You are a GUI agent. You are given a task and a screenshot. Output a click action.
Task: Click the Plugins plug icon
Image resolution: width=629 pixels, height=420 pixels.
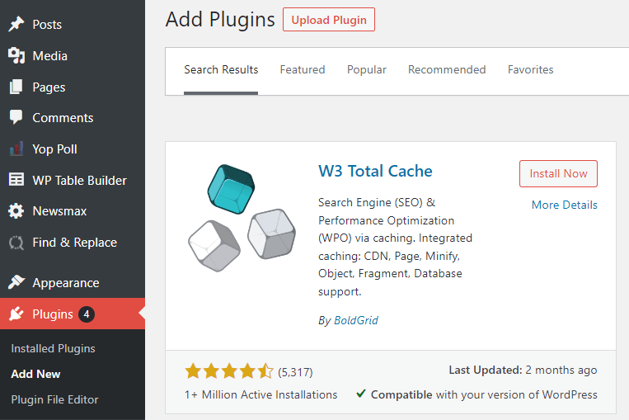point(16,314)
